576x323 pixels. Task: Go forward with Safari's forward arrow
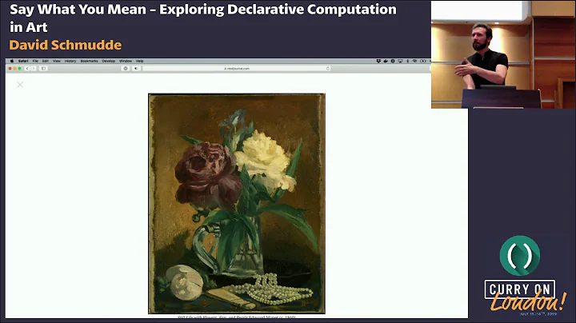click(34, 69)
